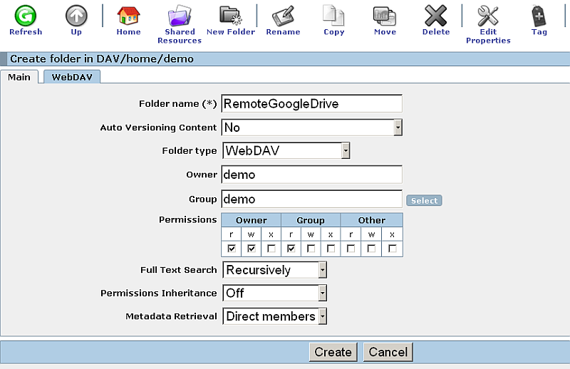
Task: Click into the Folder name field
Action: [311, 104]
